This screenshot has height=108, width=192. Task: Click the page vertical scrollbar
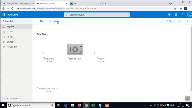[x=191, y=58]
